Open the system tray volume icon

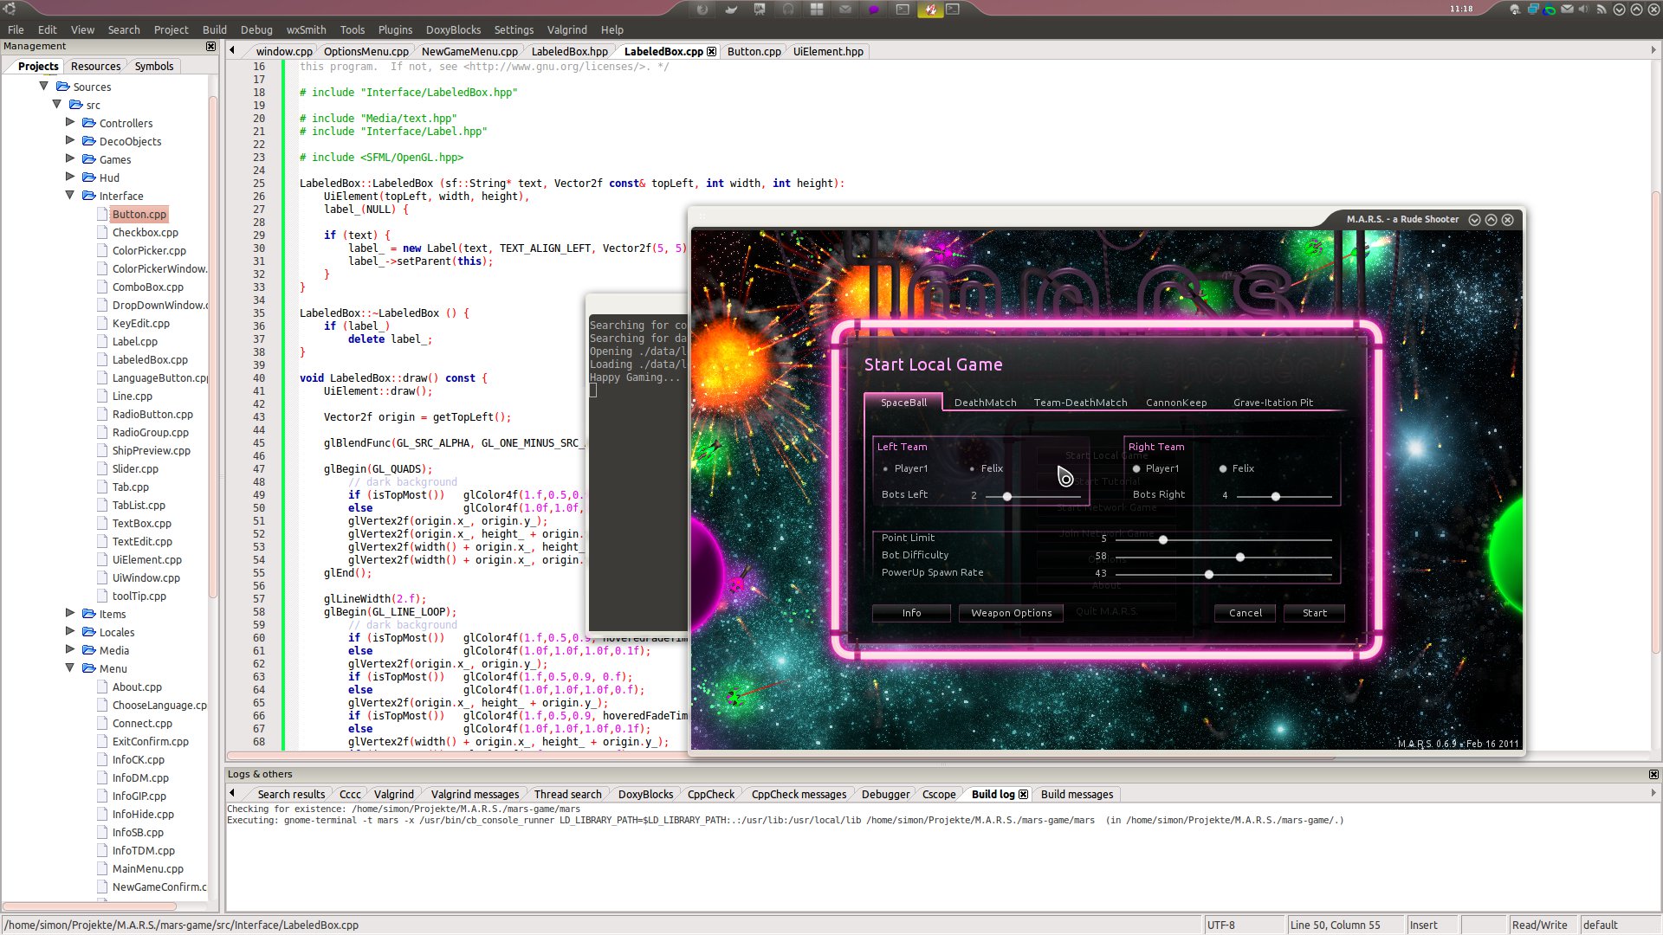point(1583,10)
